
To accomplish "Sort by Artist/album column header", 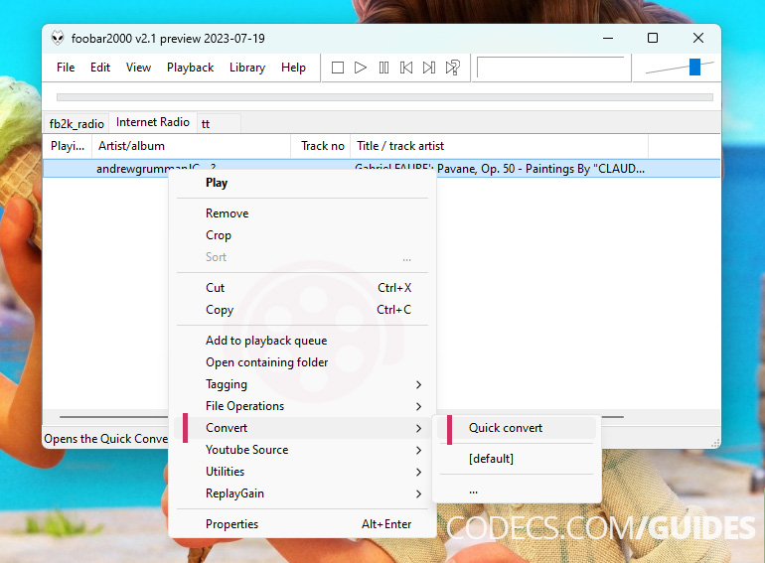I will (191, 146).
